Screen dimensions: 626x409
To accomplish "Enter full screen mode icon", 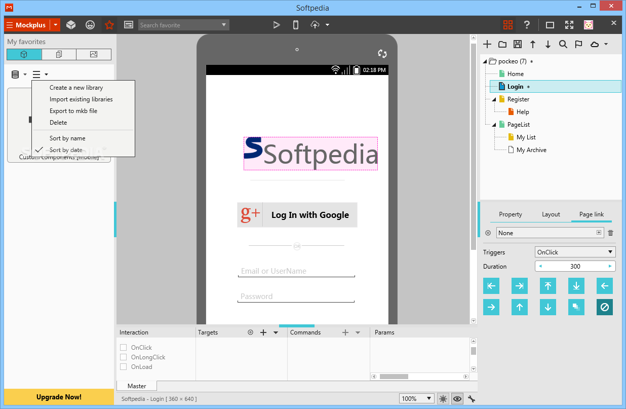I will click(569, 25).
